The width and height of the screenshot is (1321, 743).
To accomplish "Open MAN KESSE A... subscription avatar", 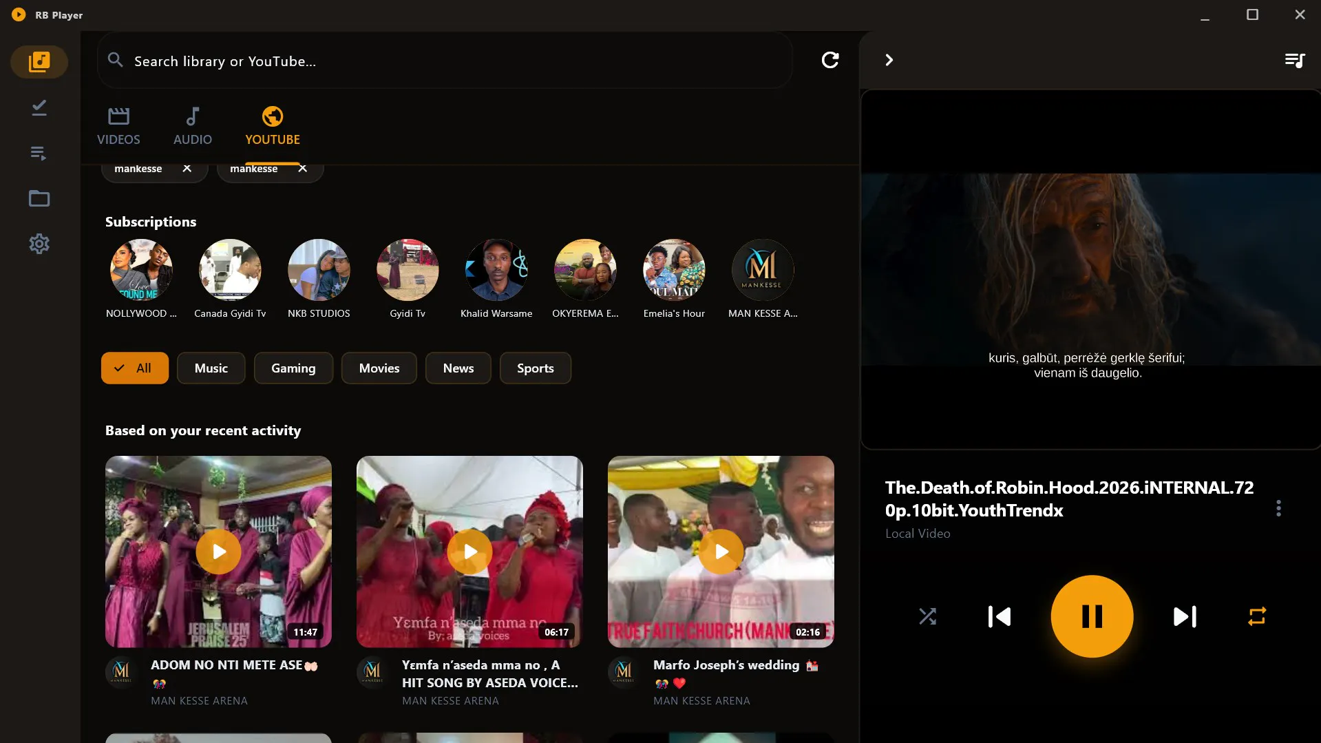I will click(x=763, y=270).
